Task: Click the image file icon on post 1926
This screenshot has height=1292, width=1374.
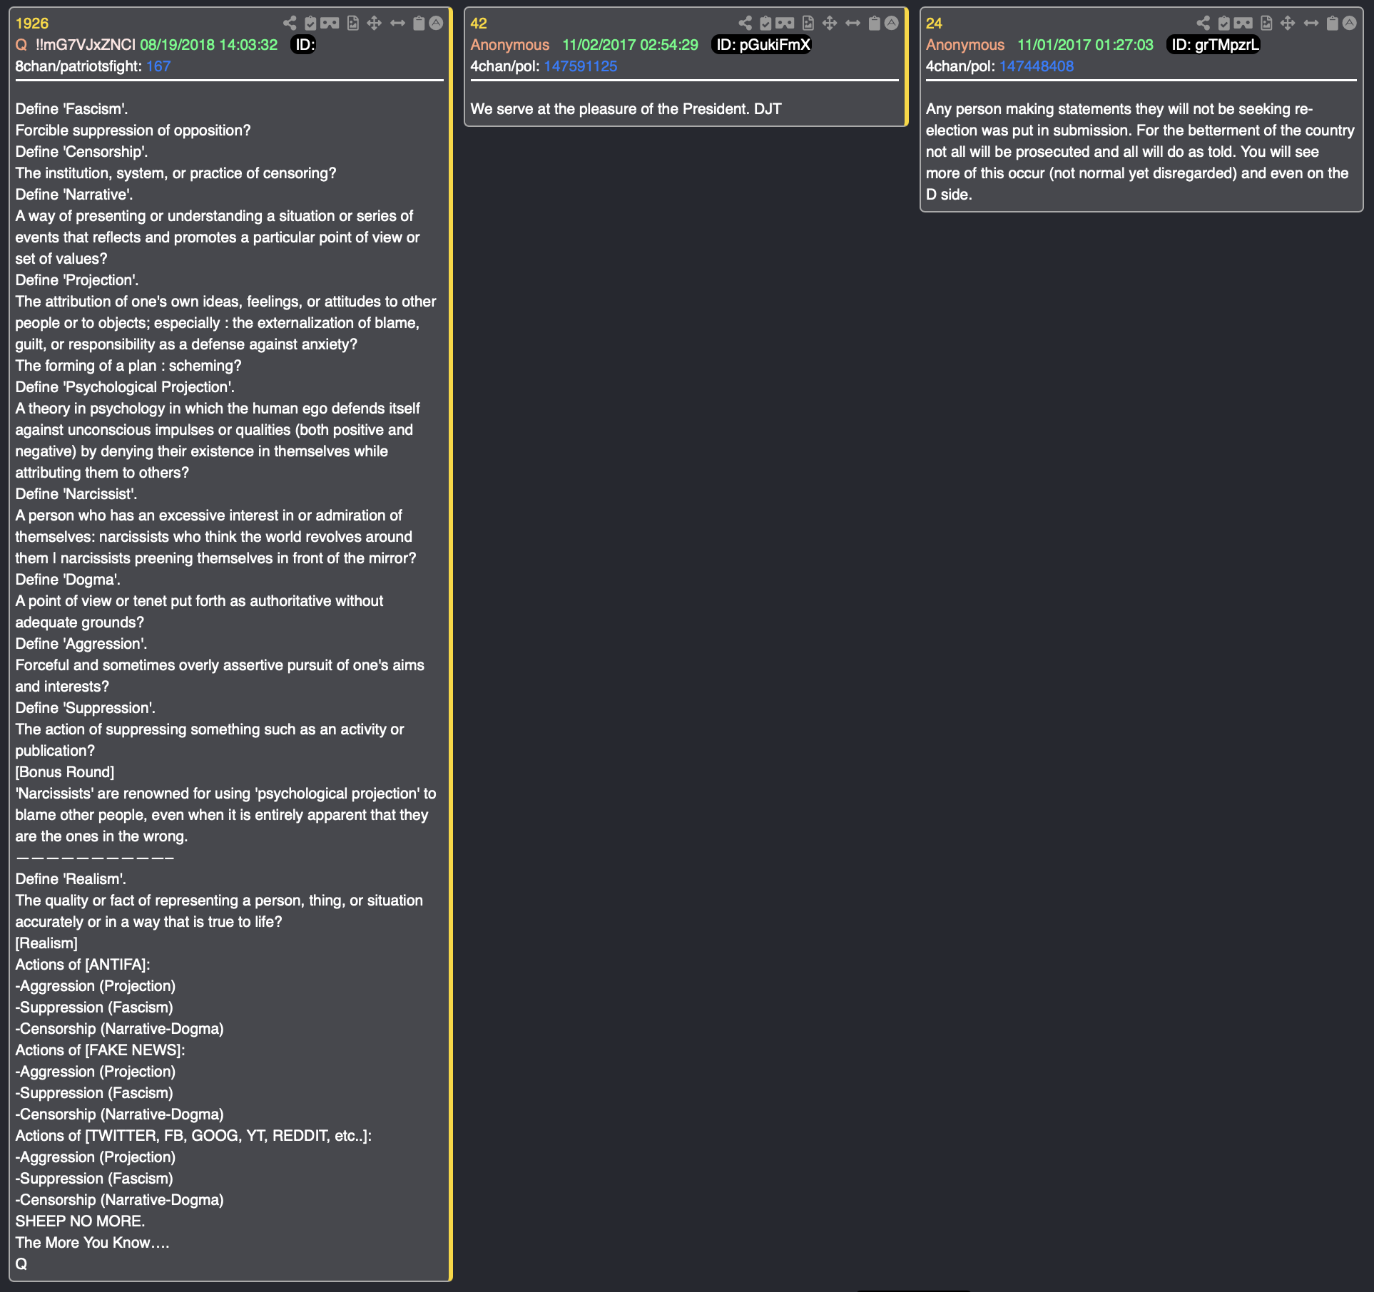Action: click(x=353, y=24)
